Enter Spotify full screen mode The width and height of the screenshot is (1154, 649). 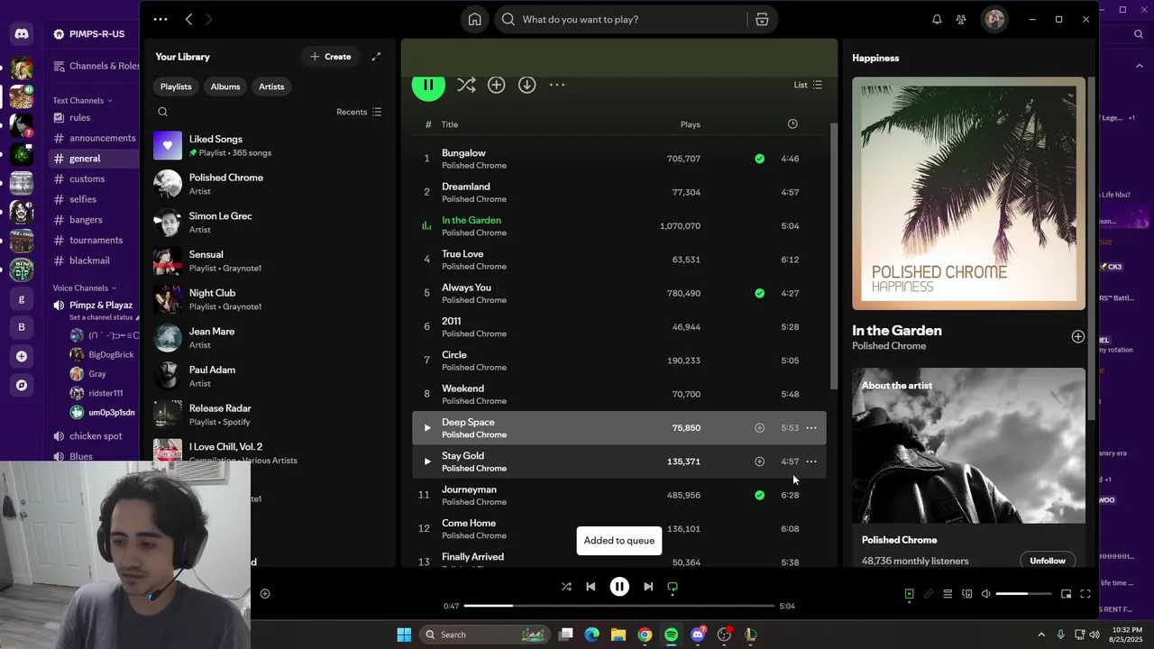1085,594
